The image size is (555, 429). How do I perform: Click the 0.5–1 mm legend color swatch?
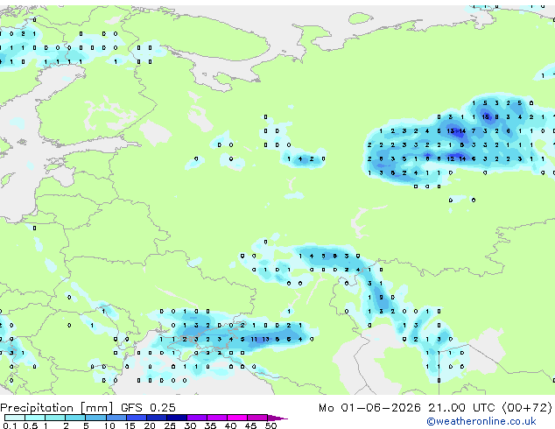tap(35, 418)
